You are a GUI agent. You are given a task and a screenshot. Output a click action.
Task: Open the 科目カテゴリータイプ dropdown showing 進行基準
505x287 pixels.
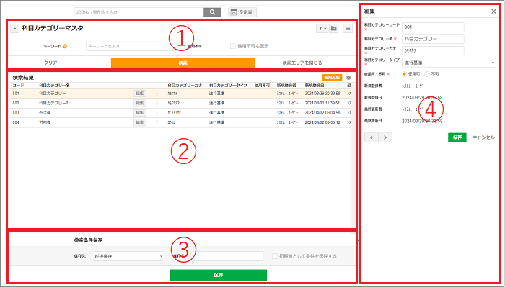[x=449, y=63]
